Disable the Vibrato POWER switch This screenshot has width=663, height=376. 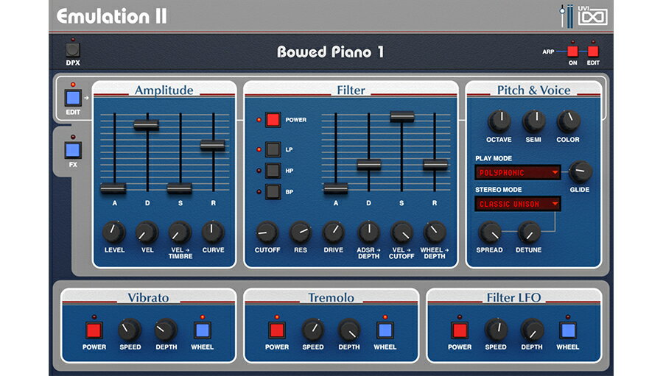click(x=94, y=330)
